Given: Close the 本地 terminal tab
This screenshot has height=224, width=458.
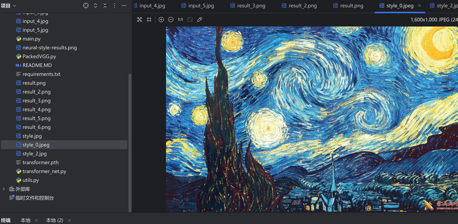Looking at the screenshot, I should point(36,221).
